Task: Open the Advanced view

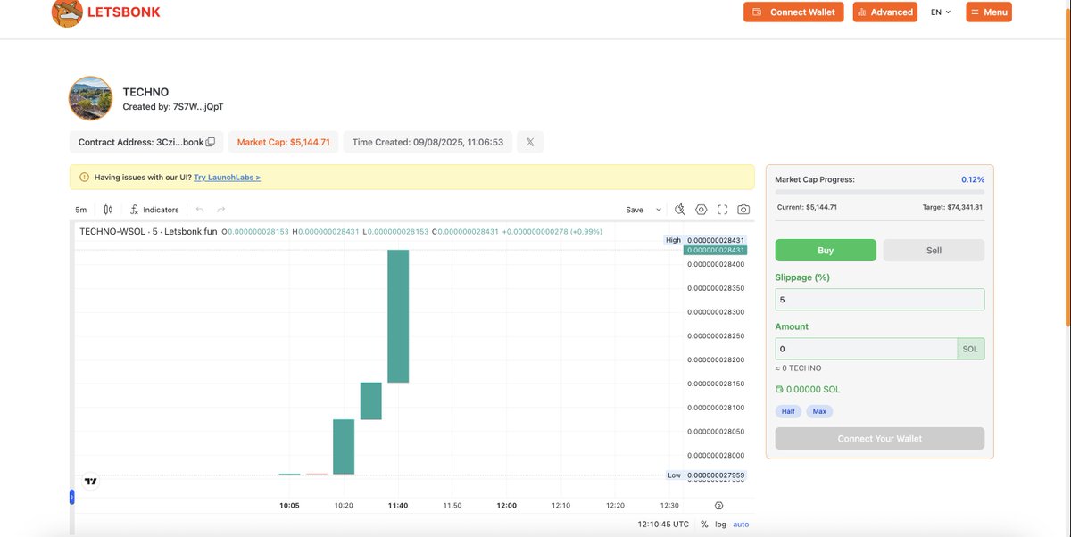Action: [x=885, y=12]
